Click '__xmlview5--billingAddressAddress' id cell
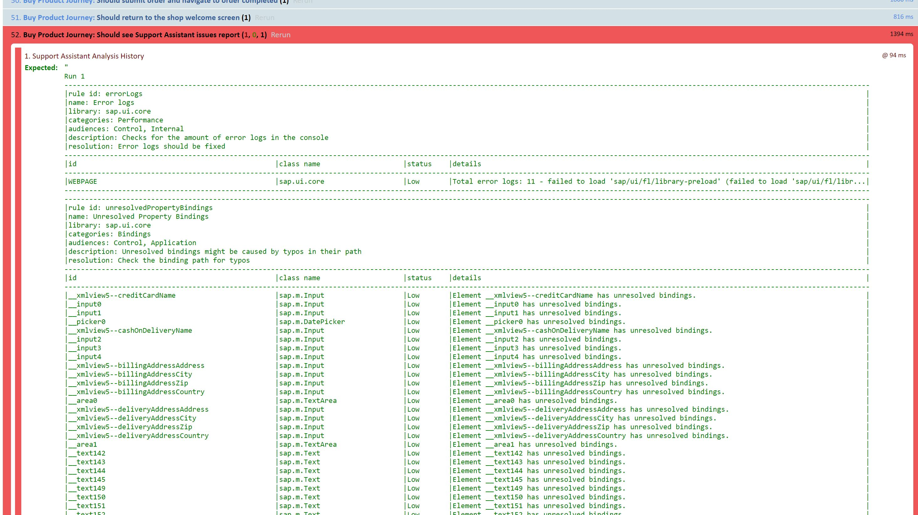This screenshot has height=515, width=918. click(x=136, y=365)
